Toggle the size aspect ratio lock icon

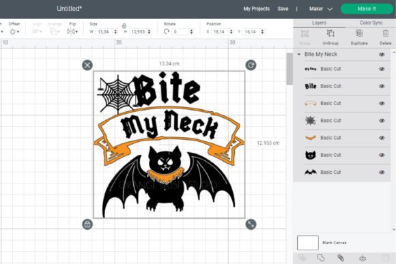[x=124, y=26]
